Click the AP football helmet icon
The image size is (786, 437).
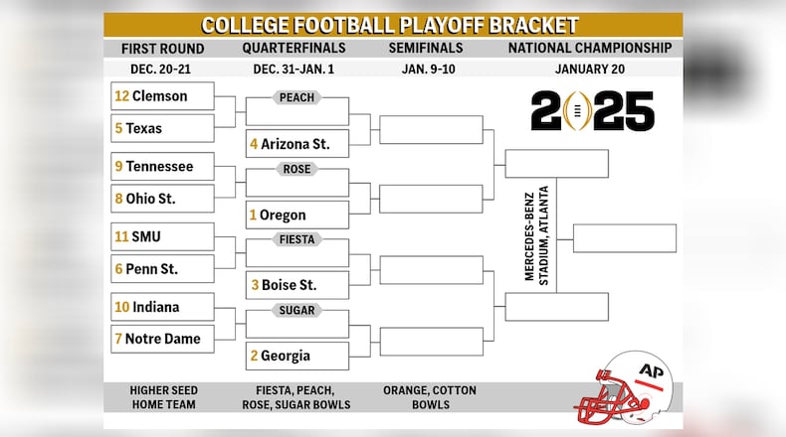coord(624,385)
